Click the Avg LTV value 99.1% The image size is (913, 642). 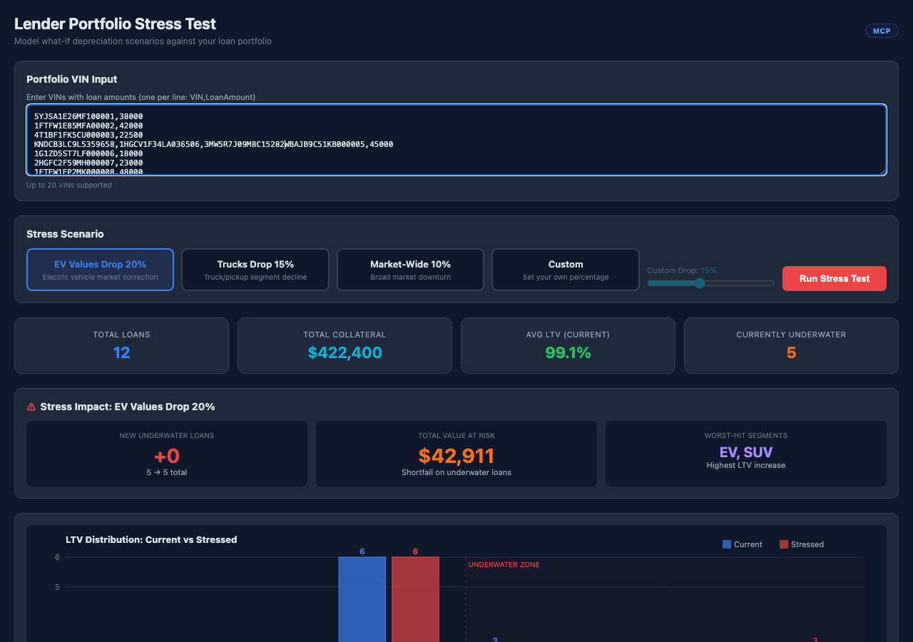568,352
